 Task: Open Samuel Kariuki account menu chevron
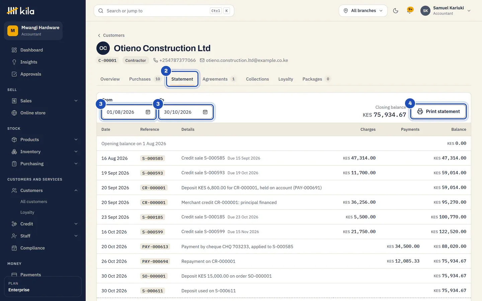coord(469,11)
